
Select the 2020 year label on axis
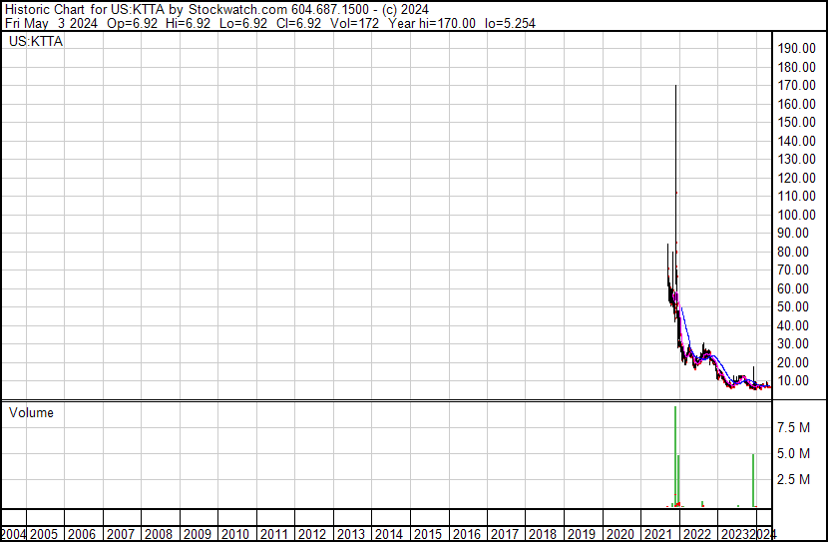click(620, 534)
